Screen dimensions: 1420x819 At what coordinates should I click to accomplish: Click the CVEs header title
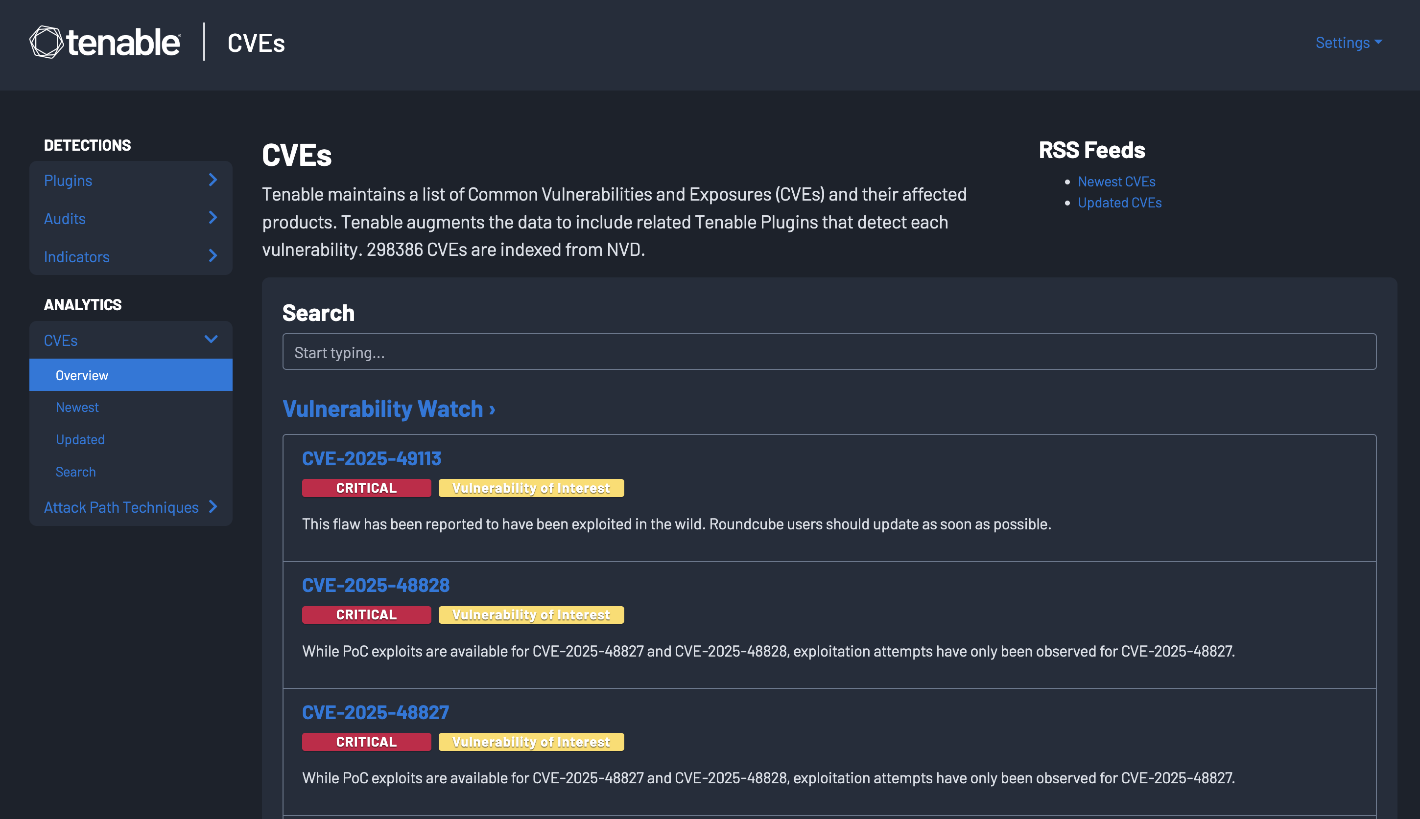click(x=256, y=43)
